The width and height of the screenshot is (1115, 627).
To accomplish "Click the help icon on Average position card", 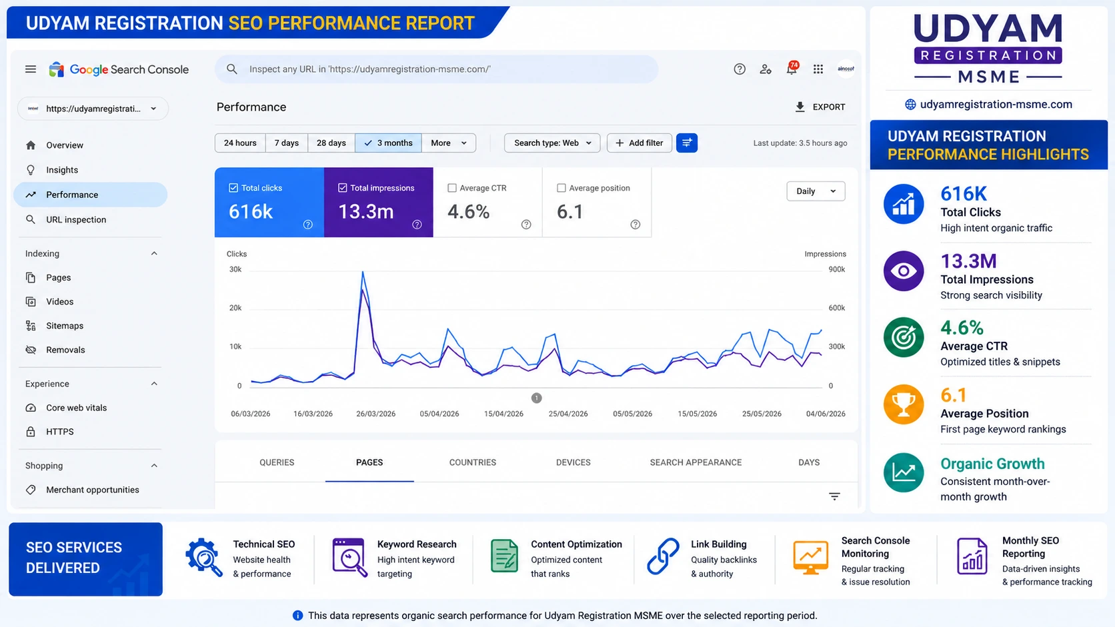I will [x=636, y=225].
